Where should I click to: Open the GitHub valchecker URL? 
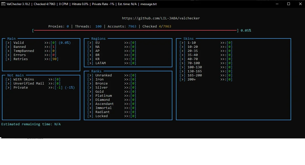161,18
